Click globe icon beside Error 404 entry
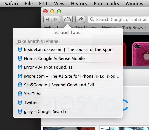Viewport: 149px width, 130px height. click(20, 67)
